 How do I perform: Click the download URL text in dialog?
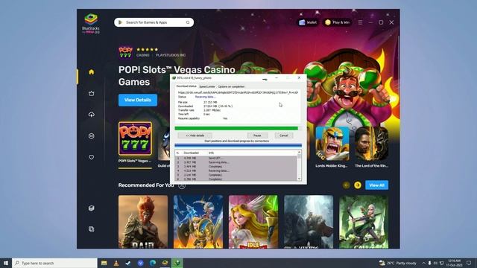pyautogui.click(x=238, y=92)
